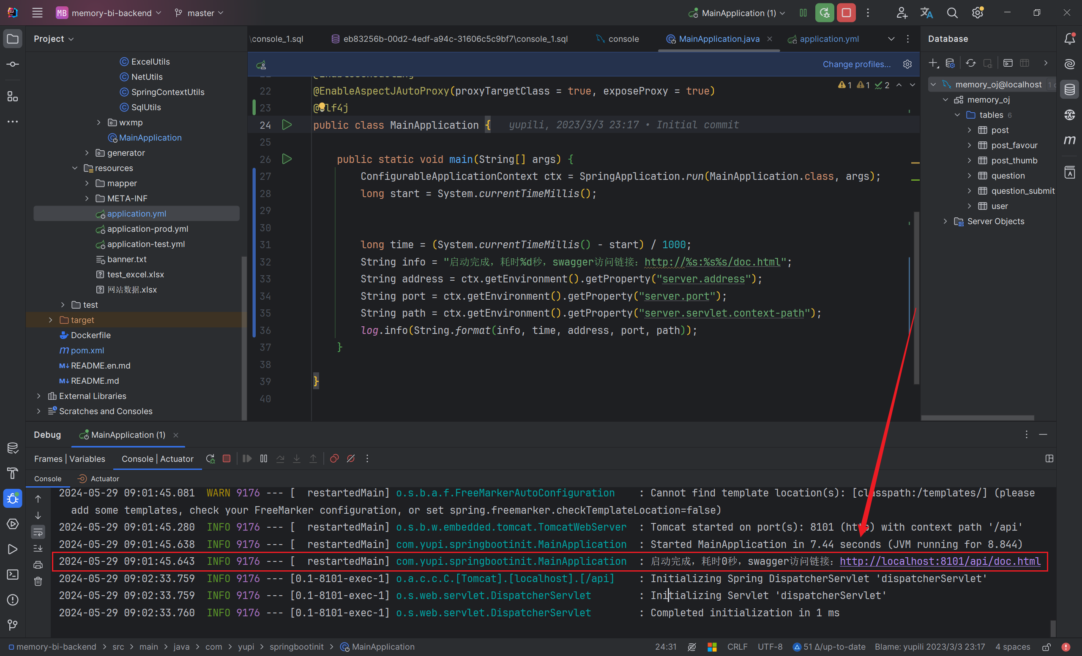Image resolution: width=1082 pixels, height=656 pixels.
Task: Run main method from gutter on line 26
Action: [x=287, y=159]
